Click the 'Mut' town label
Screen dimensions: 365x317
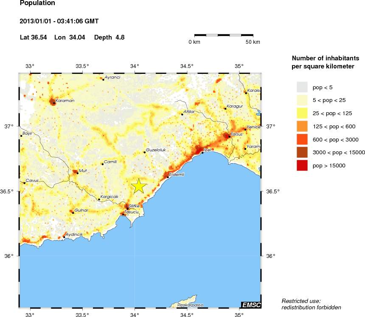pyautogui.click(x=83, y=171)
